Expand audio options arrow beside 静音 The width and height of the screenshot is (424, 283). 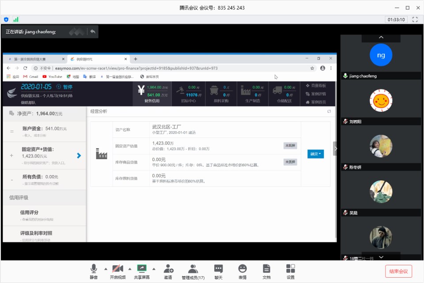105,269
